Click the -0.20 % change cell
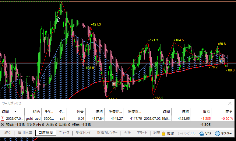Viewport: 236px width, 141px height. 227,119
